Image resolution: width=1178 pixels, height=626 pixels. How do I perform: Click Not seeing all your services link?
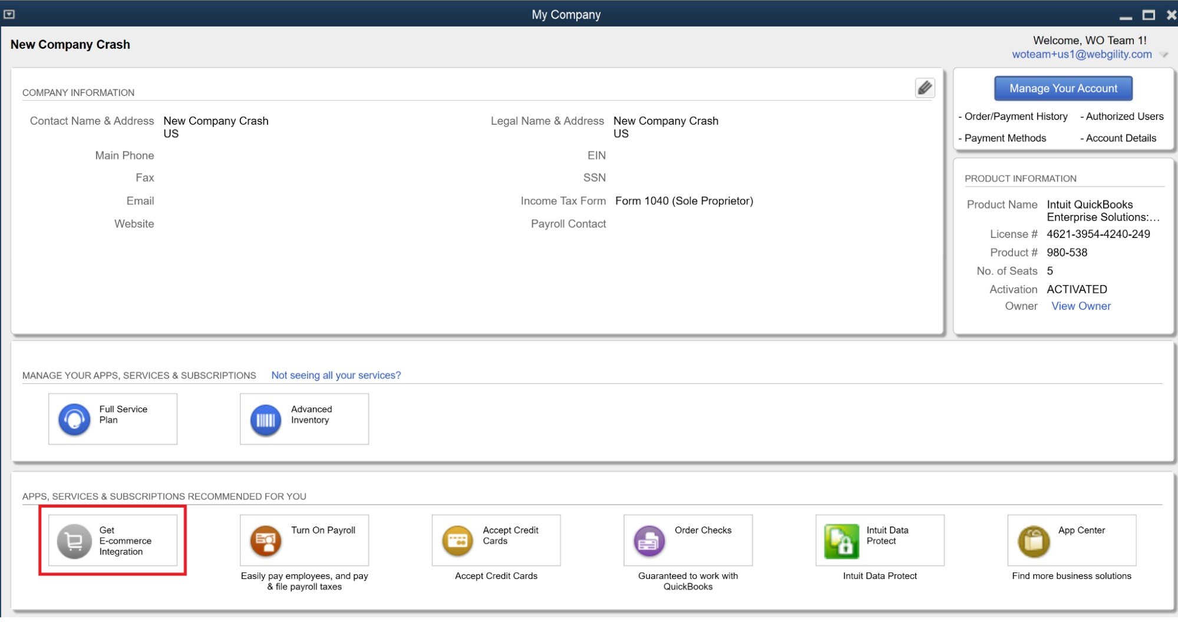(336, 375)
